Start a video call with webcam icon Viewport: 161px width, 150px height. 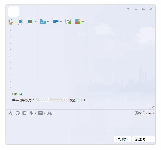click(20, 22)
